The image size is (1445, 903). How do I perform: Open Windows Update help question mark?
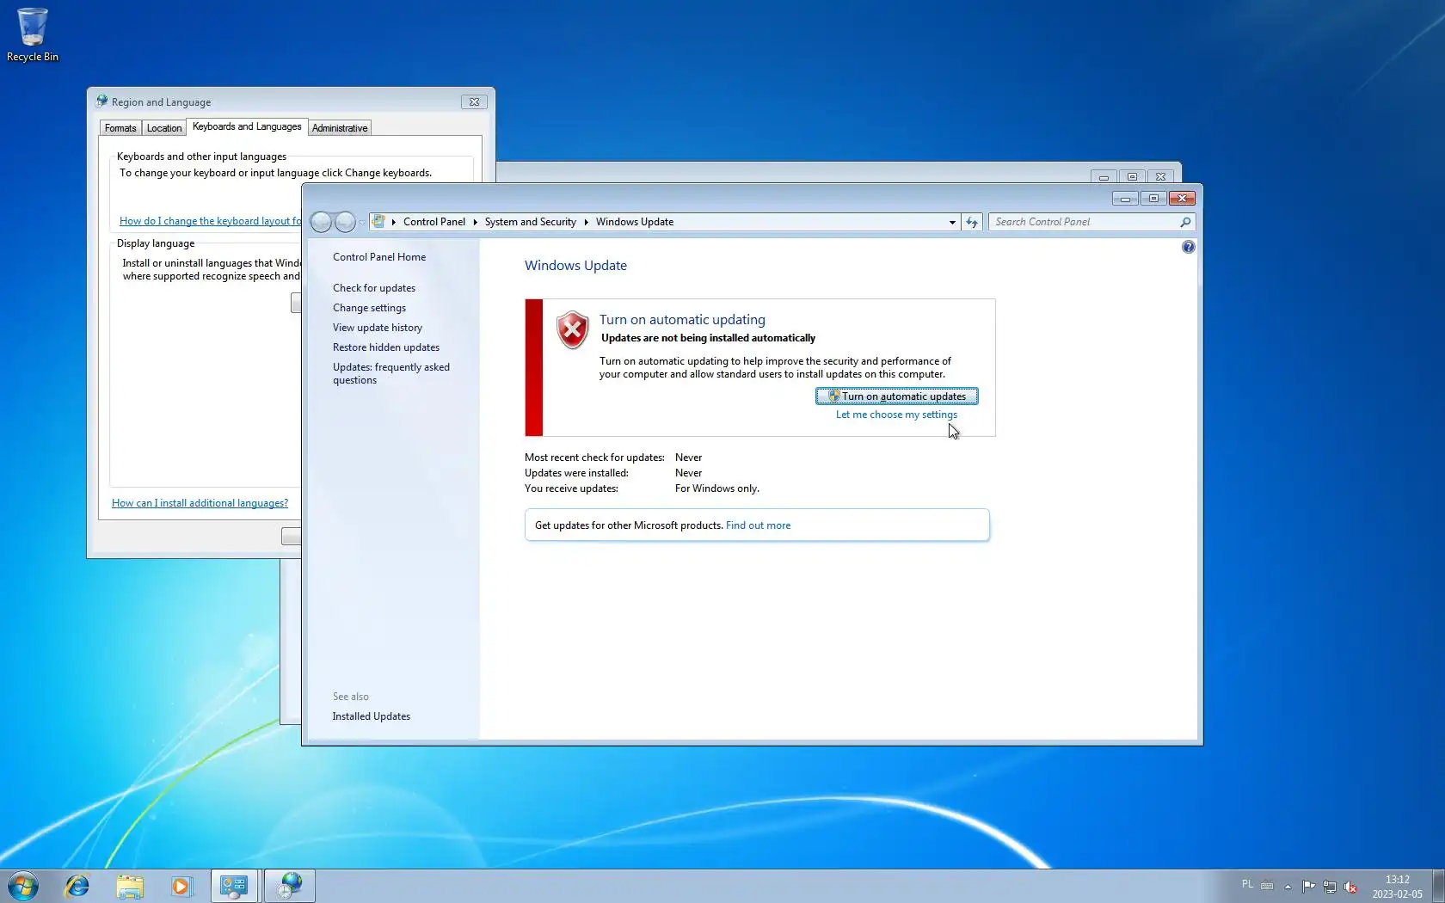coord(1188,247)
